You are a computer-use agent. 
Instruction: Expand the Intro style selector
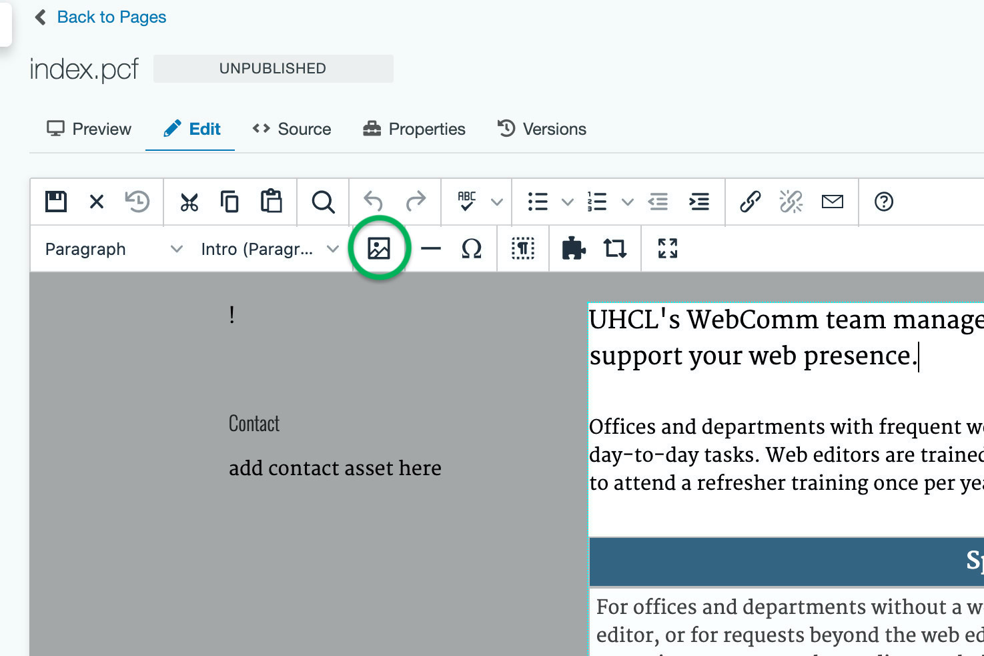(267, 248)
